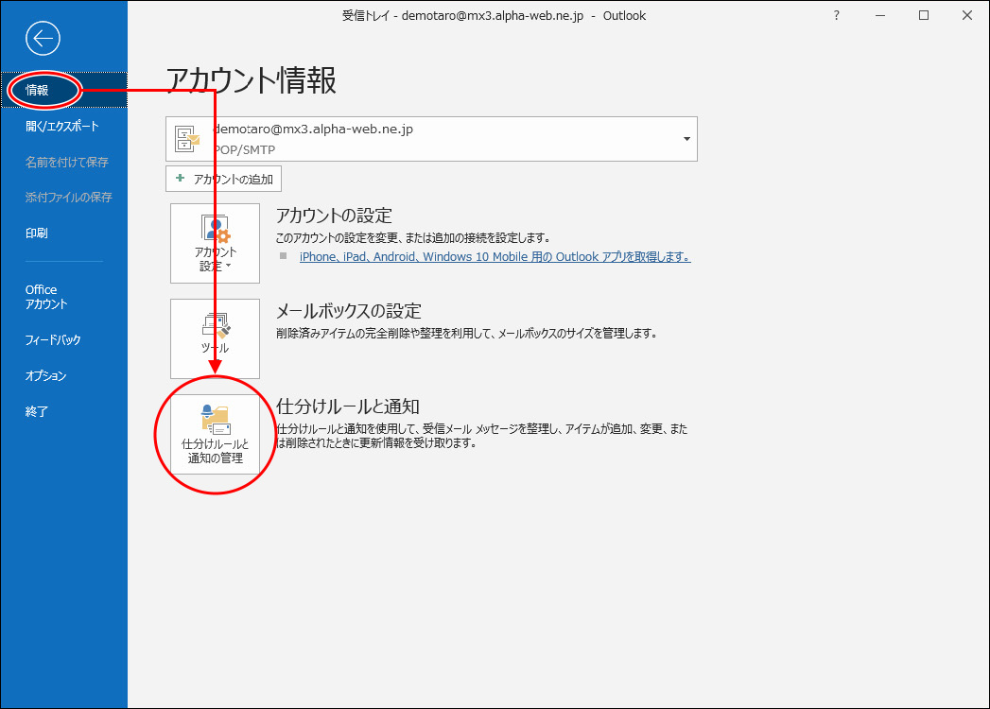The width and height of the screenshot is (990, 709).
Task: Select 添付ファイルの保存 in the sidebar
Action: click(x=69, y=198)
